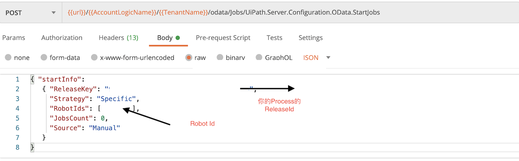Image resolution: width=519 pixels, height=161 pixels.
Task: Select the GraphQL body option
Action: (x=259, y=58)
